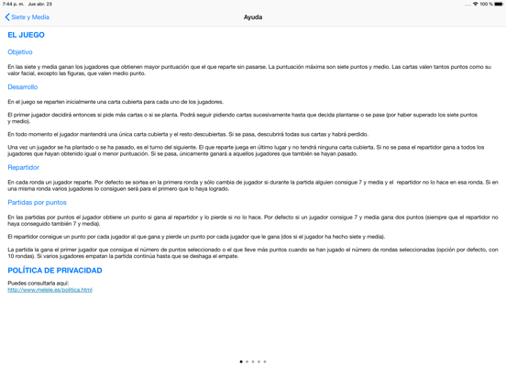Select the third page indicator dot

[253, 362]
